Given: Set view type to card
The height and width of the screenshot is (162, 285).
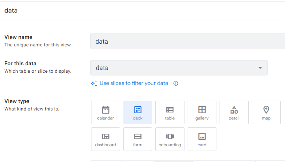Looking at the screenshot, I should point(202,139).
